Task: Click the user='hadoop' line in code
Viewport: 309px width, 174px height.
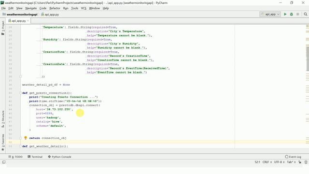Action: (x=48, y=117)
